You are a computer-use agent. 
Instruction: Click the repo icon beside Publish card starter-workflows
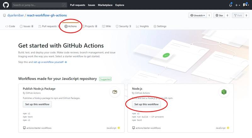24,128
